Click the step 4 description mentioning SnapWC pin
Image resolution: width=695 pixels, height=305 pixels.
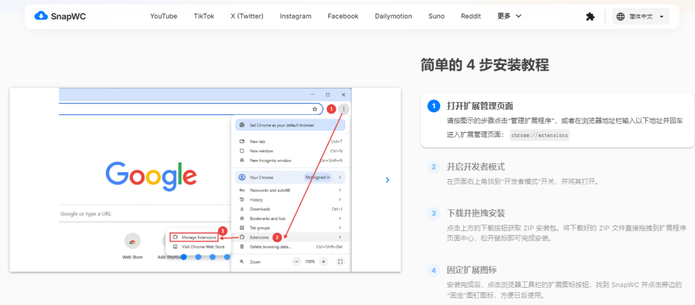coord(564,290)
